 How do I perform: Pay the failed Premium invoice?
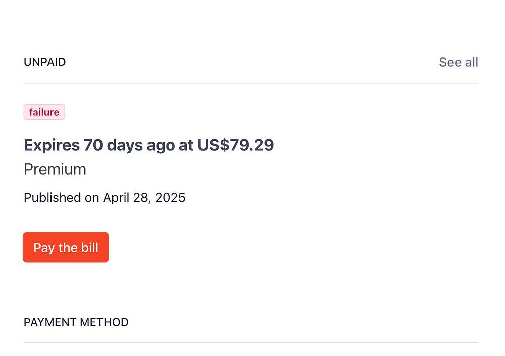pyautogui.click(x=66, y=248)
